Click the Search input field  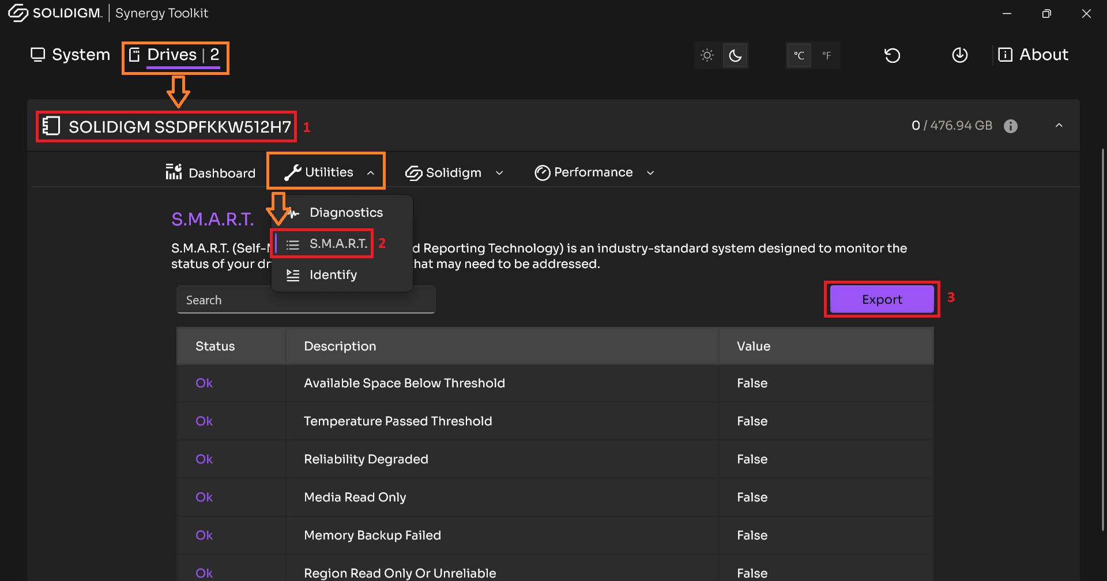tap(306, 300)
